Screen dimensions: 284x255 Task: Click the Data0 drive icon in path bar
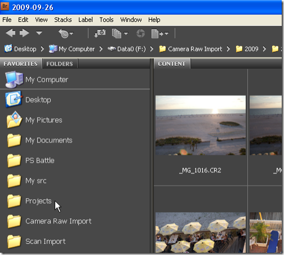[112, 49]
